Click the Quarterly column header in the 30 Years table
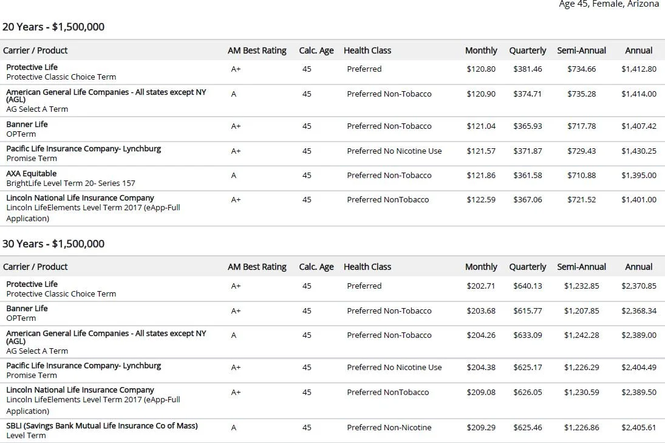Image resolution: width=665 pixels, height=443 pixels. [x=528, y=267]
